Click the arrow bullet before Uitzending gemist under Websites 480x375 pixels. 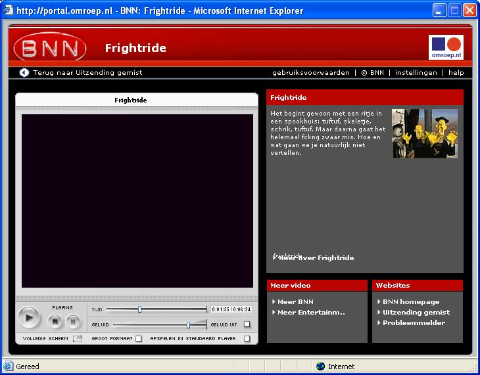pos(379,312)
